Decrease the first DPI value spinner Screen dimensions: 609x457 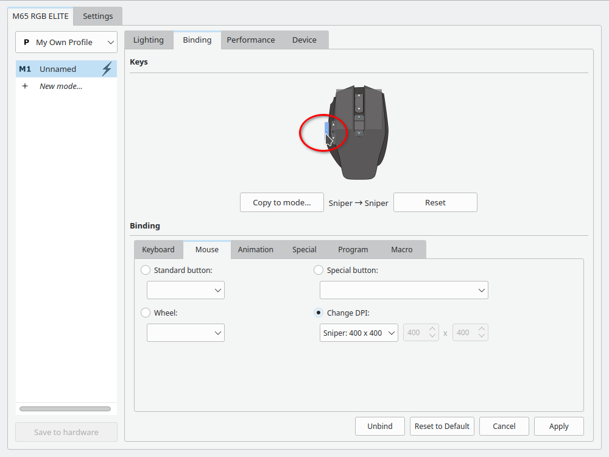click(x=432, y=336)
